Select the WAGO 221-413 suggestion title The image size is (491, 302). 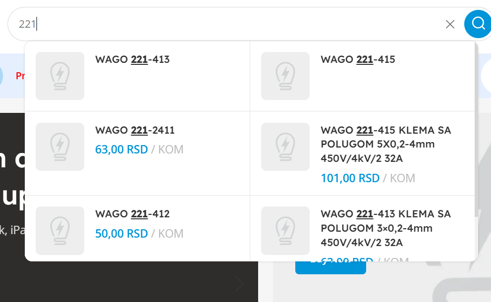click(132, 59)
